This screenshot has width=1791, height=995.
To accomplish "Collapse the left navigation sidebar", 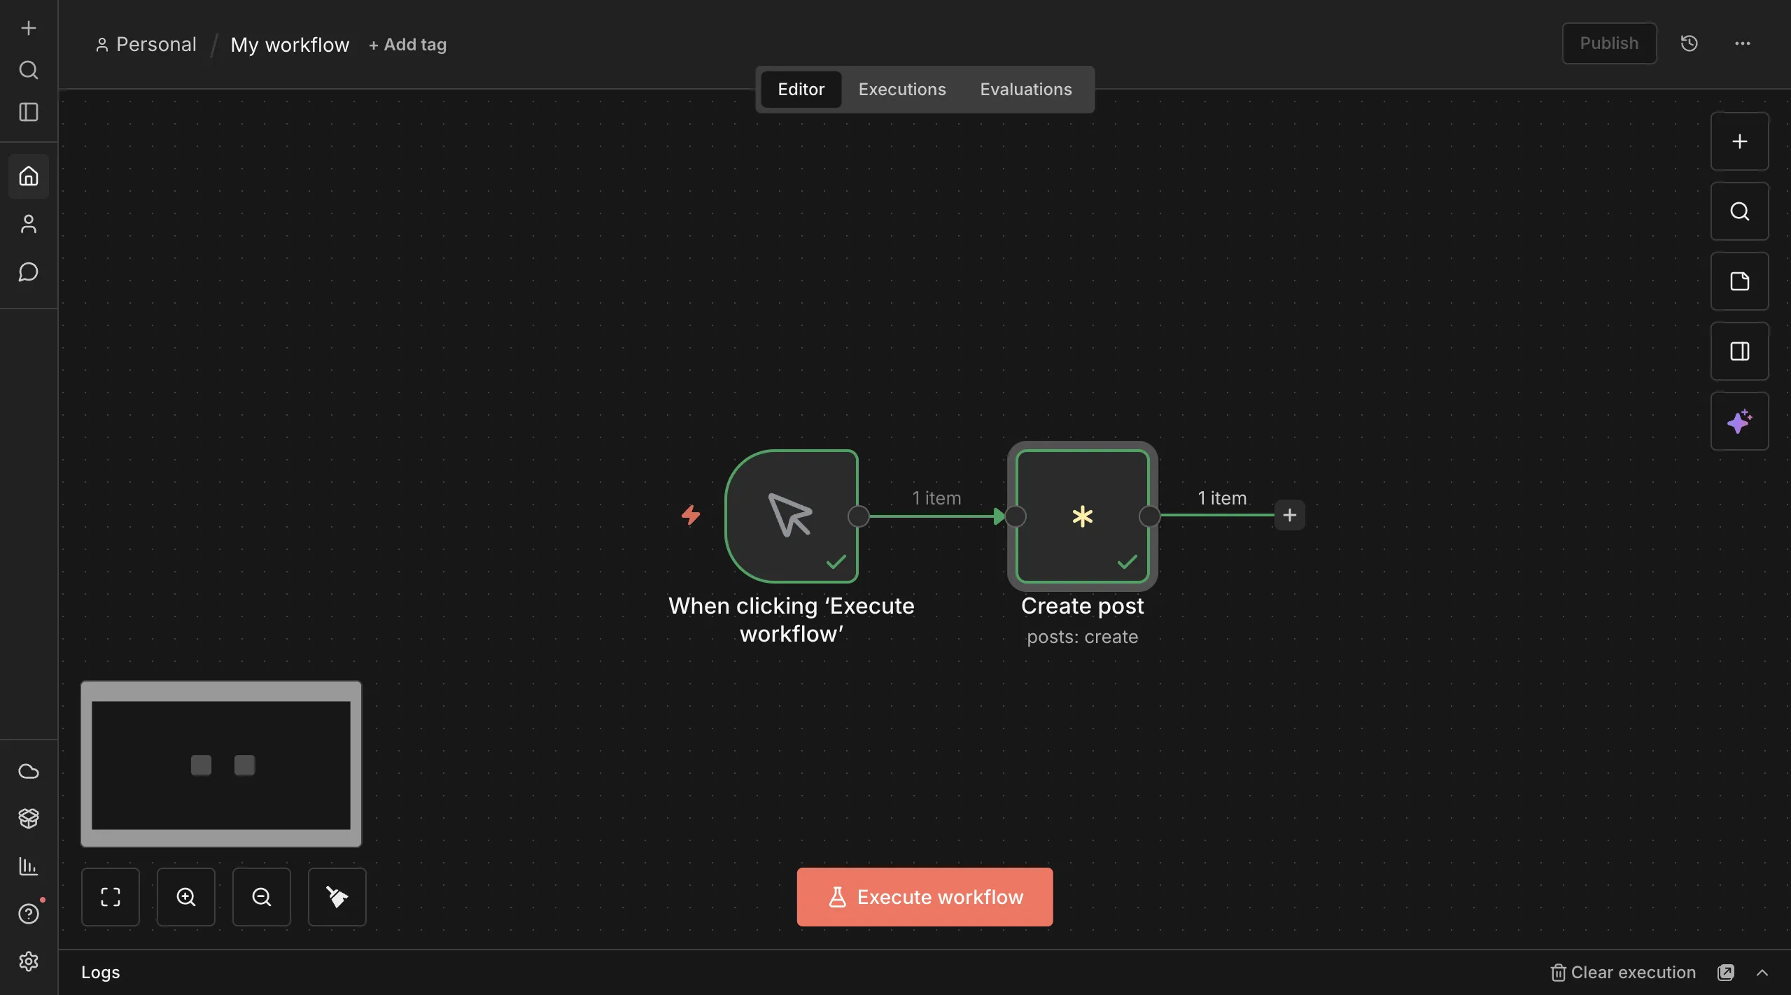I will [27, 113].
